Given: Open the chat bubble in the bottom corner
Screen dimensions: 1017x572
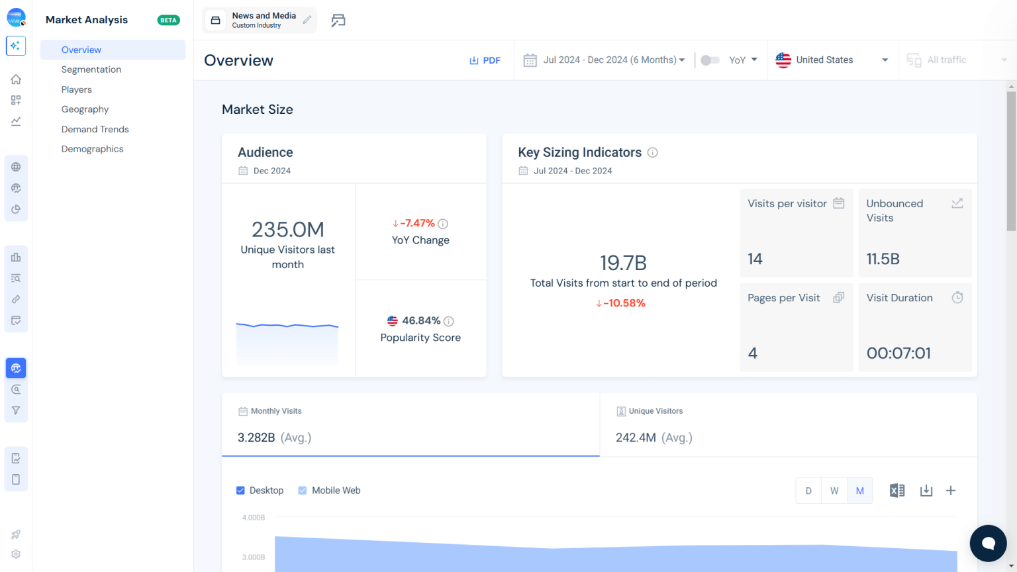Looking at the screenshot, I should pos(988,543).
